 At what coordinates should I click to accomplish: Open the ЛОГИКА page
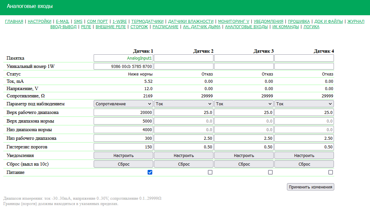[x=311, y=27]
